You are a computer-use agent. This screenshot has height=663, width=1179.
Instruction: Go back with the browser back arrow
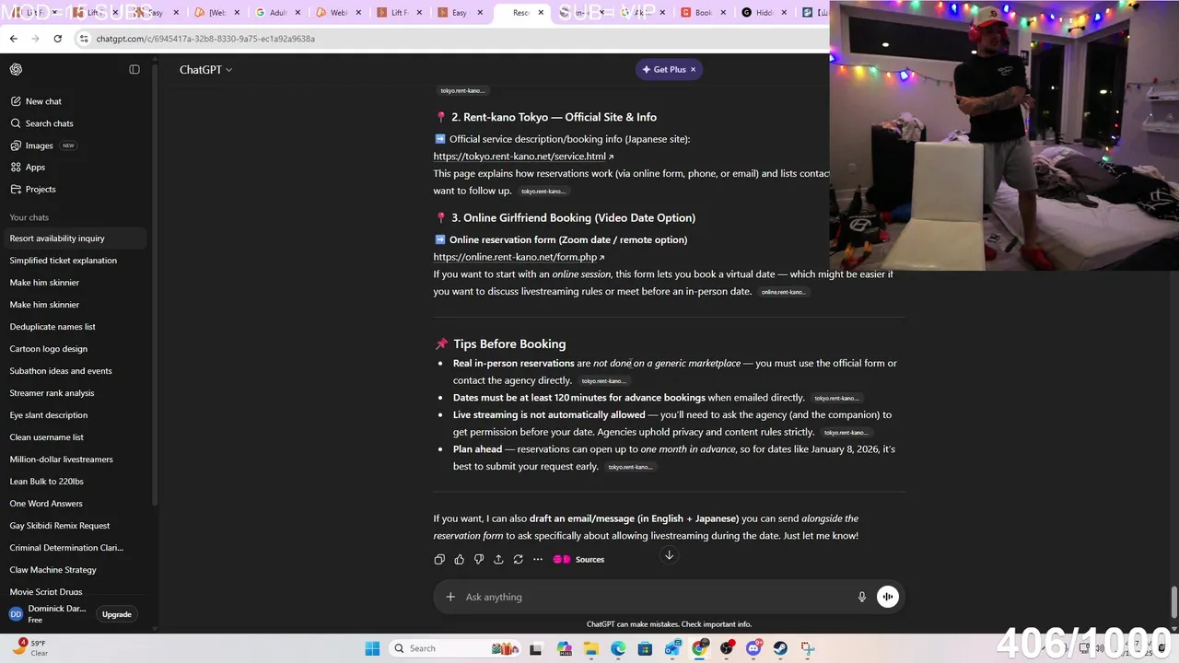click(13, 39)
